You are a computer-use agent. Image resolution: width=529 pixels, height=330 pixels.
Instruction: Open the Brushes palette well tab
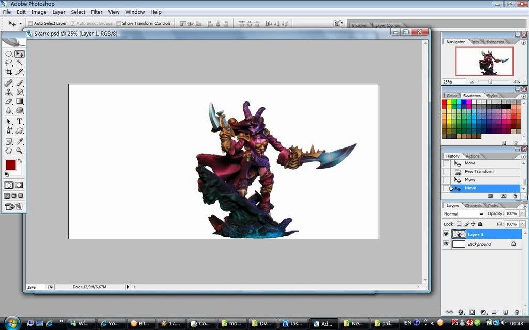coord(359,25)
